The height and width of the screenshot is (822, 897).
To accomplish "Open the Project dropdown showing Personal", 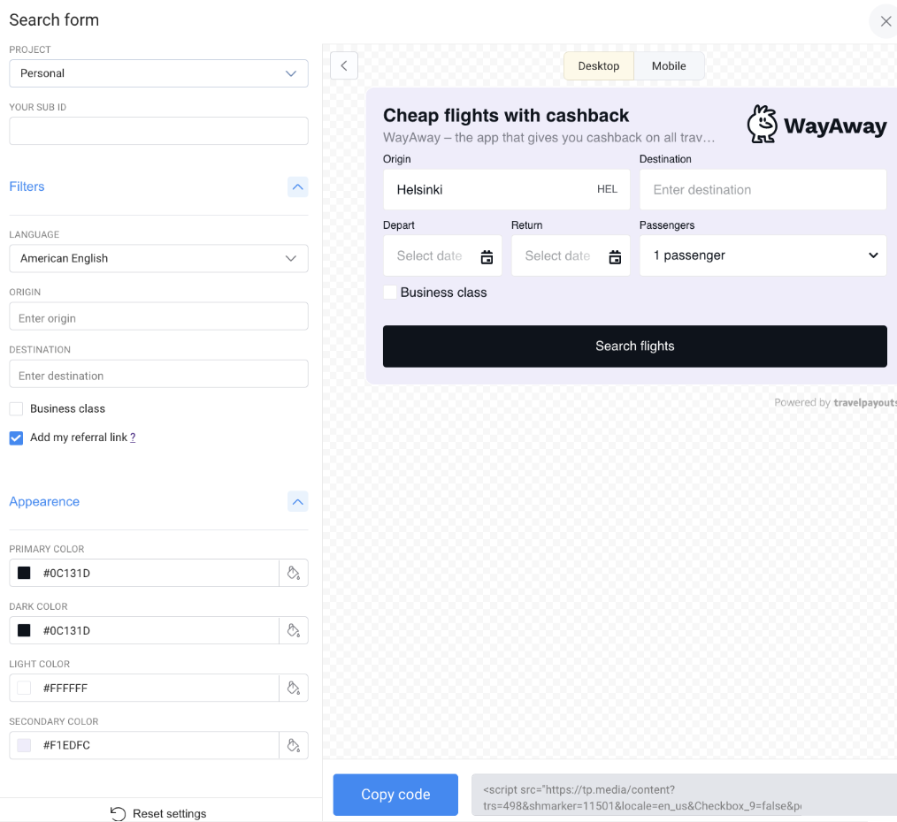I will [158, 73].
